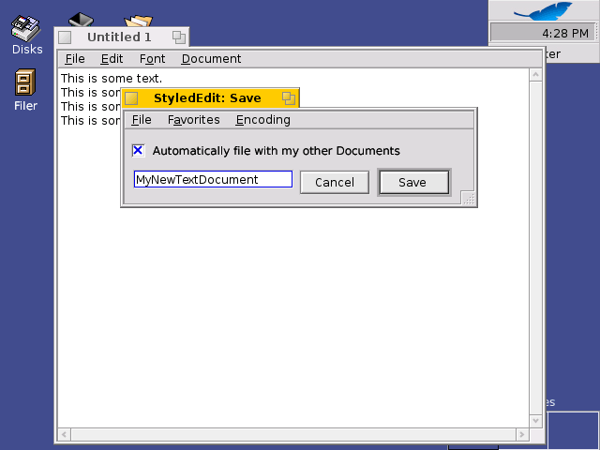The height and width of the screenshot is (450, 600).
Task: Click the zoom box on Untitled 1 title tab
Action: pos(179,37)
